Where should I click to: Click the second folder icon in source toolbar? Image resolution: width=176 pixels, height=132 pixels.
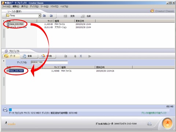[51, 16]
